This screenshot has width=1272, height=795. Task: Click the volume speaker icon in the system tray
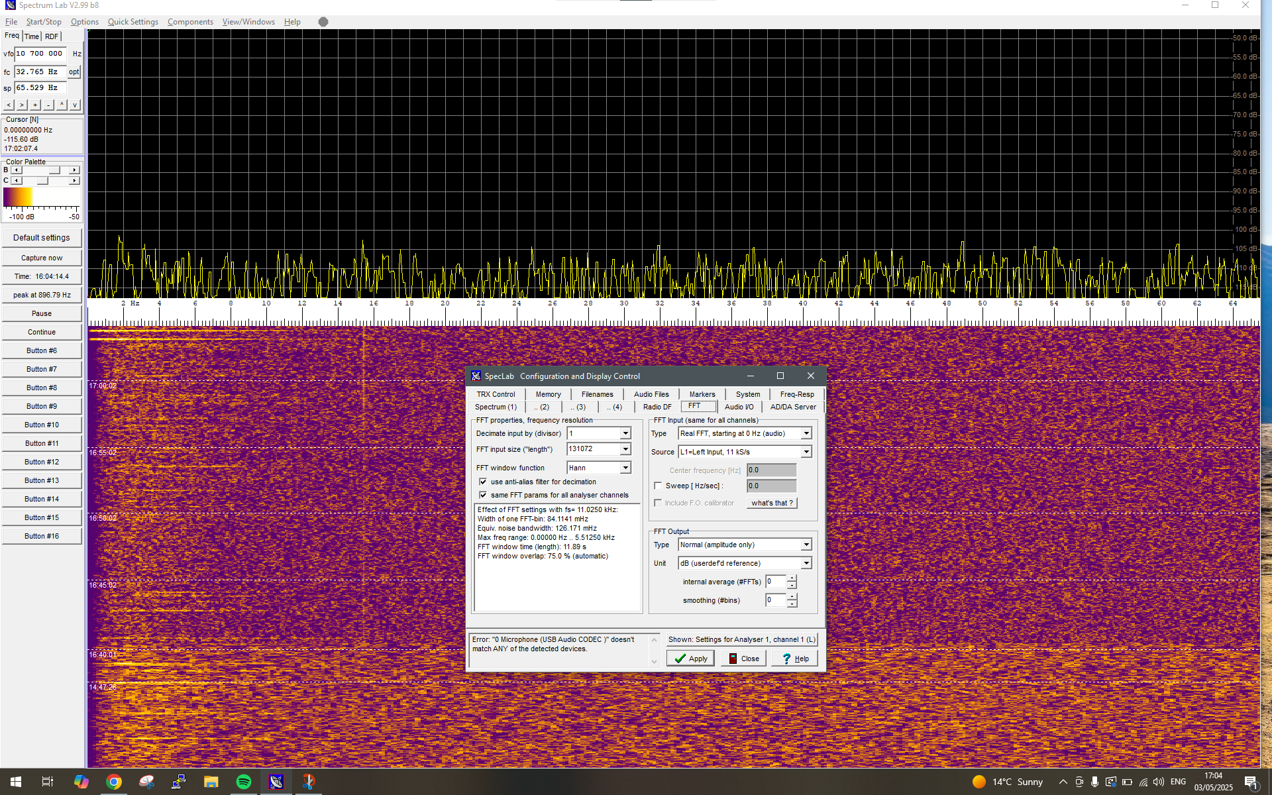coord(1159,782)
